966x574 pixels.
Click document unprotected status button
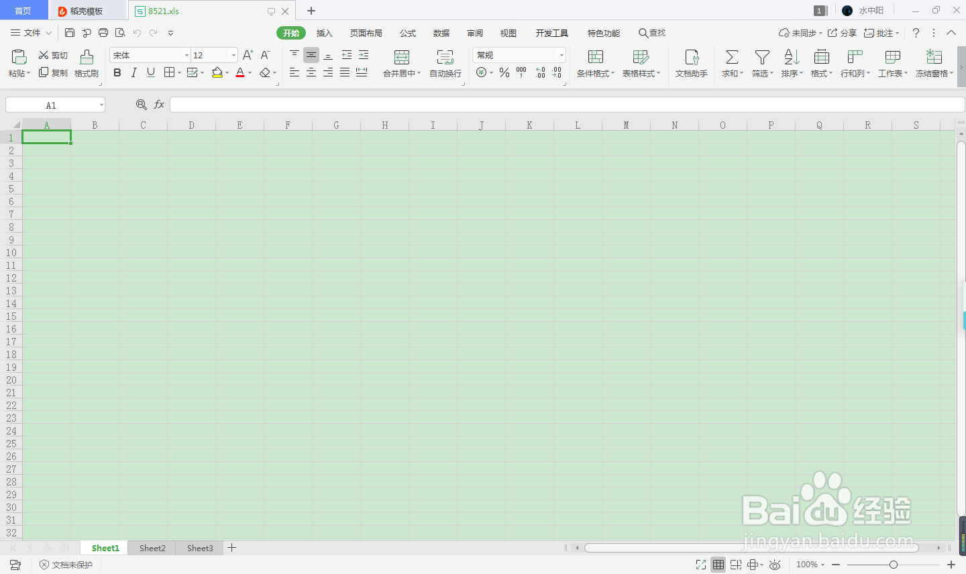pyautogui.click(x=66, y=565)
